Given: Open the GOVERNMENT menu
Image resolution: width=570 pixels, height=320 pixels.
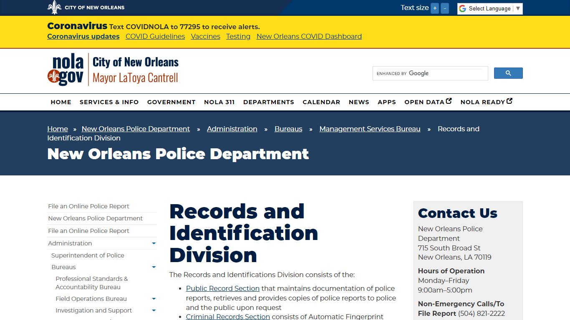Looking at the screenshot, I should pos(172,102).
